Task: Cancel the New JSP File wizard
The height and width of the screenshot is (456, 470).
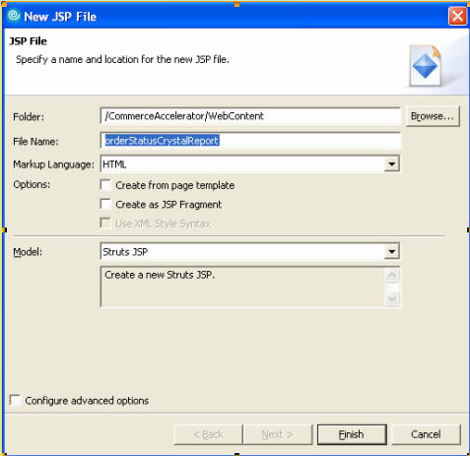Action: pyautogui.click(x=426, y=434)
